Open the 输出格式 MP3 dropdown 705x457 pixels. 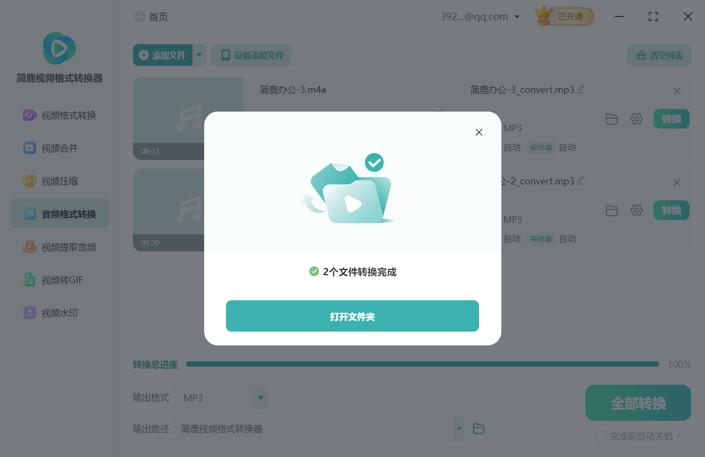[222, 397]
